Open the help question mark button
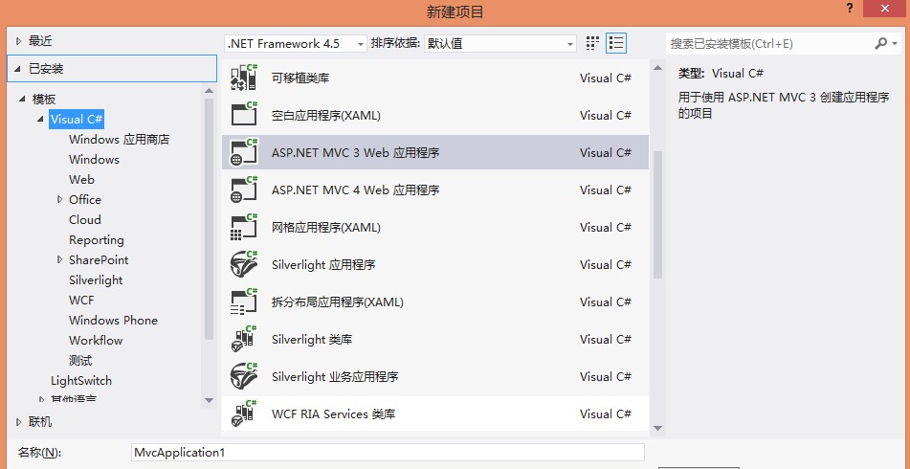Viewport: 910px width, 469px height. (850, 7)
